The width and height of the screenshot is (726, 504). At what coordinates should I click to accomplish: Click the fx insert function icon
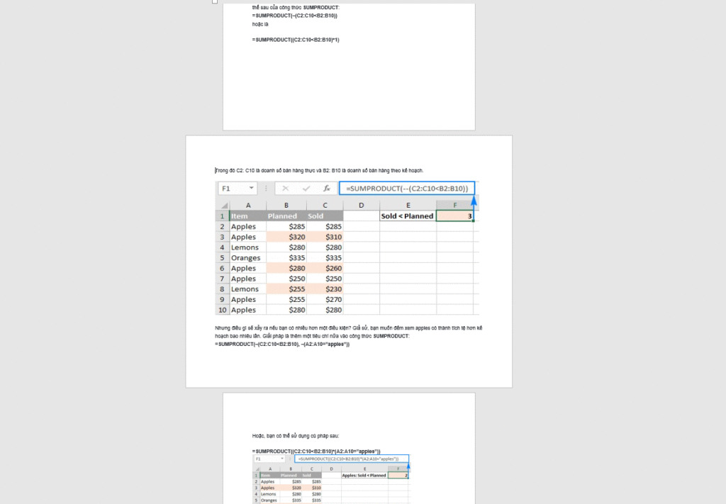327,189
